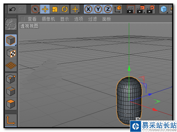The height and width of the screenshot is (132, 177).
Task: Click the 面板 menu
Action: pyautogui.click(x=106, y=19)
